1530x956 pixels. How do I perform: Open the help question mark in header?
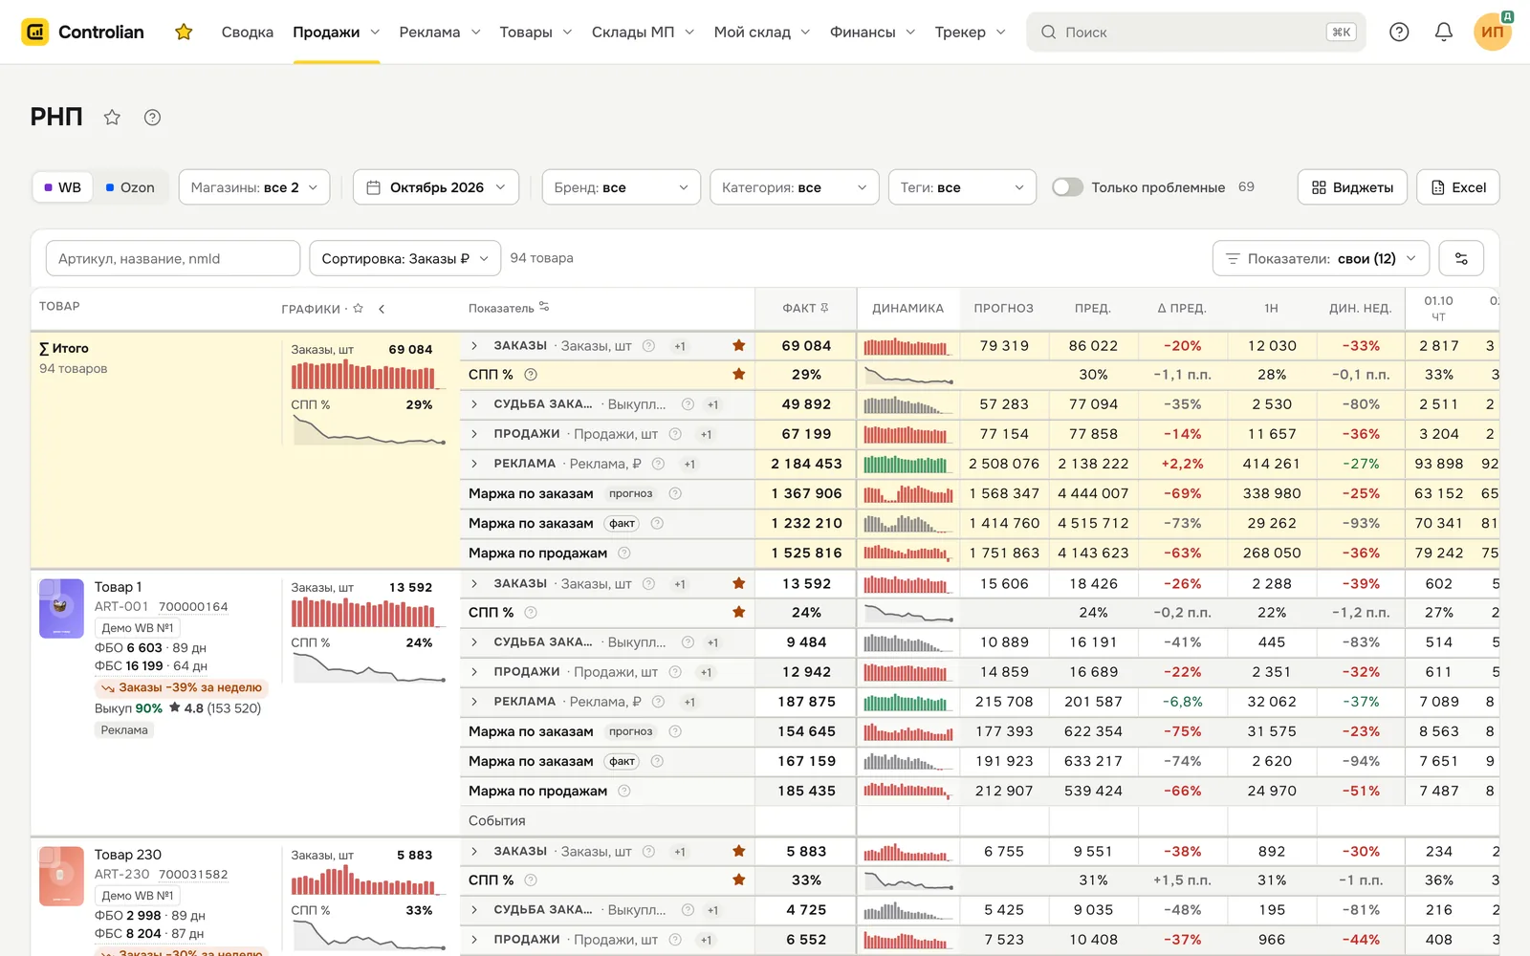click(x=1399, y=32)
